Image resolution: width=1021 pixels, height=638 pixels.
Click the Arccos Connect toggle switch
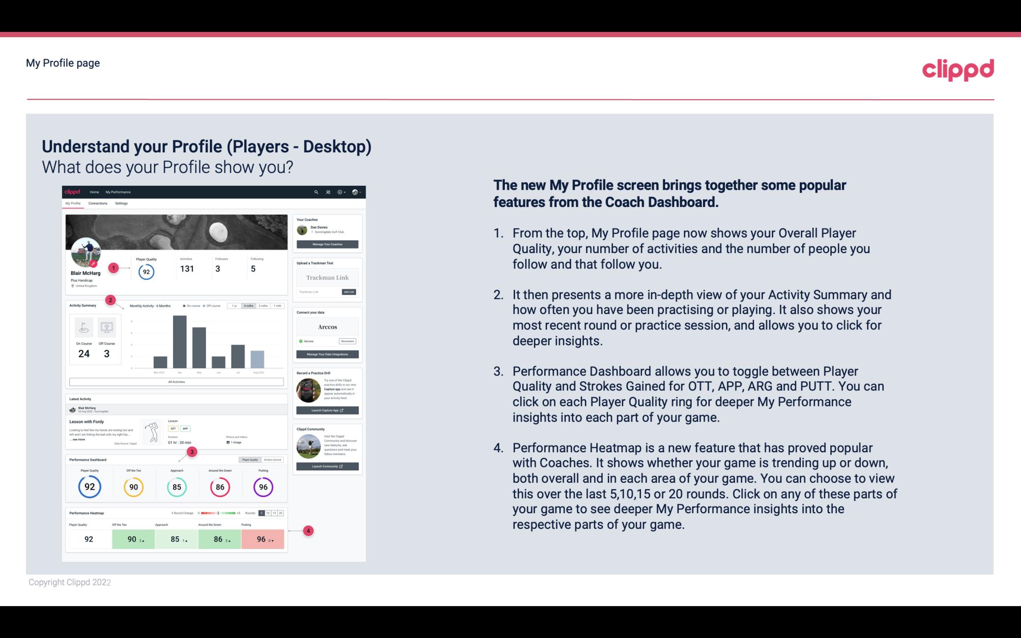click(x=301, y=342)
